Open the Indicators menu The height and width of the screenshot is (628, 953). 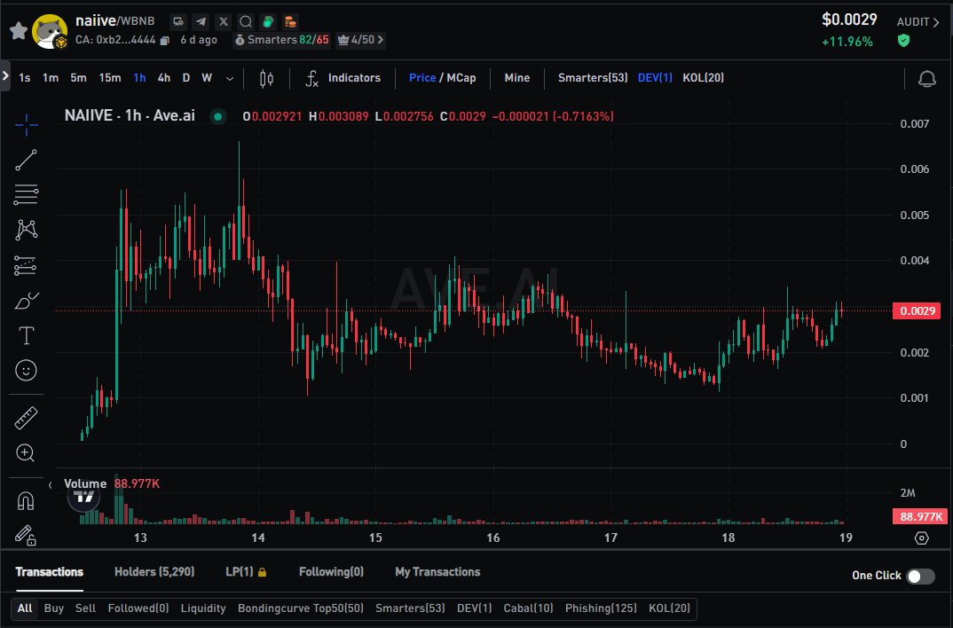click(x=354, y=78)
